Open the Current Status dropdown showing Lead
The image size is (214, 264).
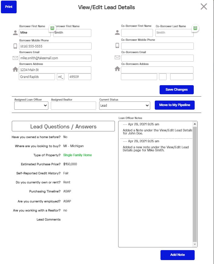tap(125, 105)
